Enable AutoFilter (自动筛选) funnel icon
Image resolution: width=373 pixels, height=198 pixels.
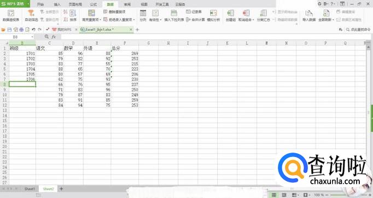click(x=31, y=16)
